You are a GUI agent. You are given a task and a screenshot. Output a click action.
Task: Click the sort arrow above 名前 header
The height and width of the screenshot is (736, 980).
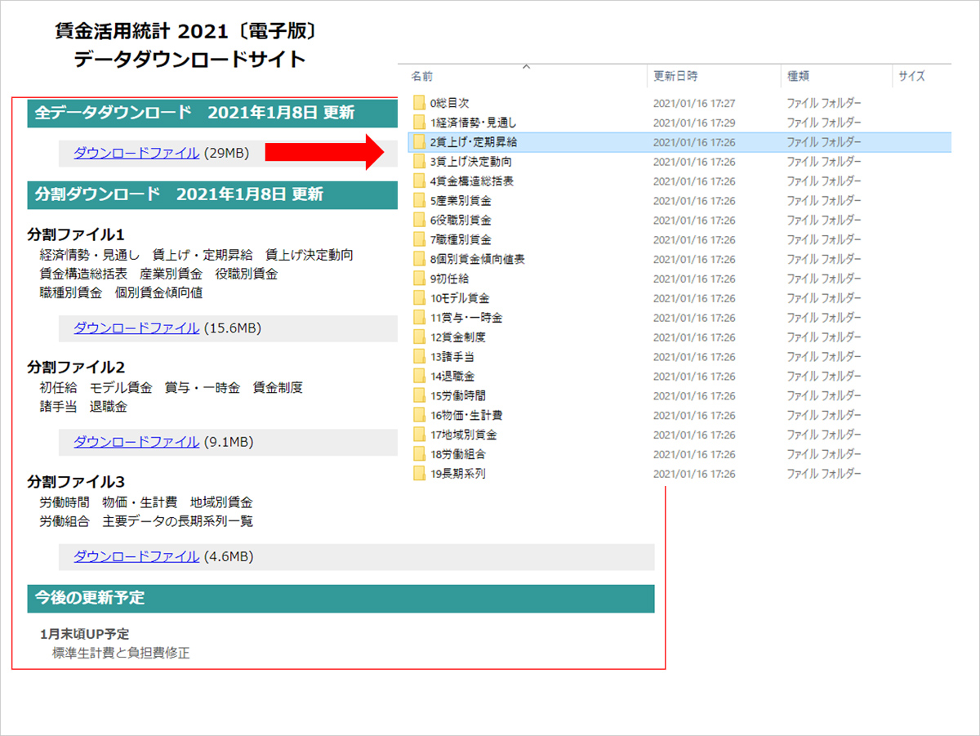[x=526, y=67]
